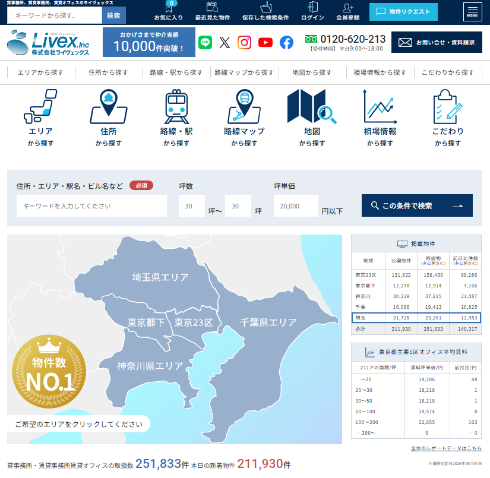Select 千葉県エリア on the map
This screenshot has width=490, height=478.
point(268,322)
